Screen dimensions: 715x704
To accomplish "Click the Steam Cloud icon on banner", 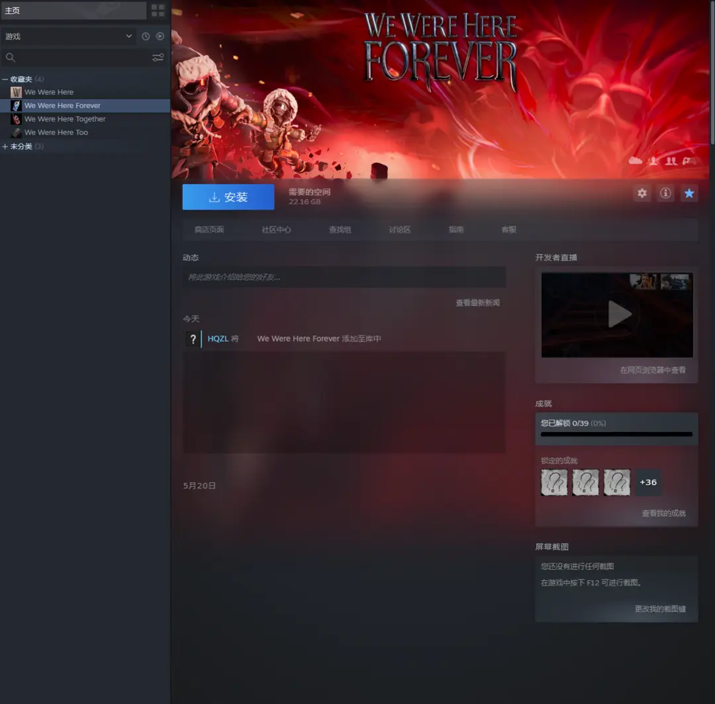I will pos(635,160).
